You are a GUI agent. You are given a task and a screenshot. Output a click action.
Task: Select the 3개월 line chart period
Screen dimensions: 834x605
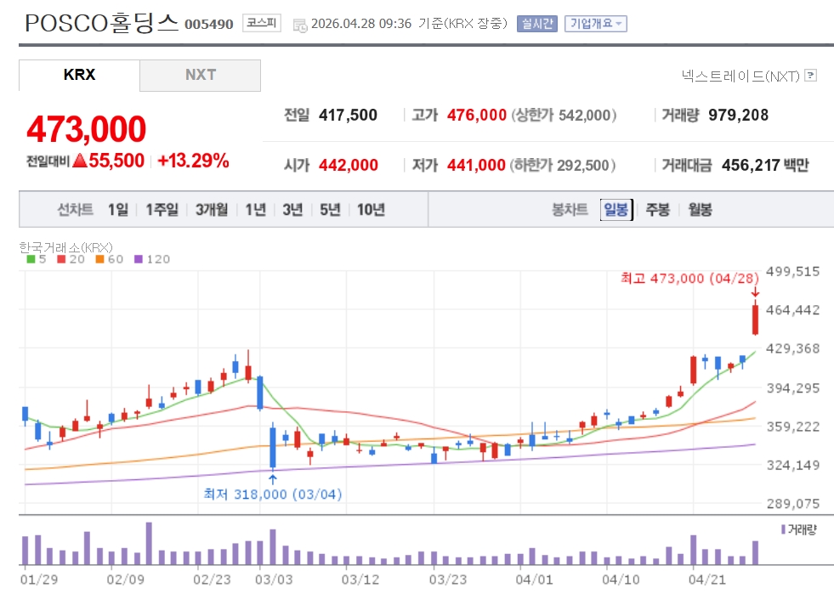[x=212, y=210]
